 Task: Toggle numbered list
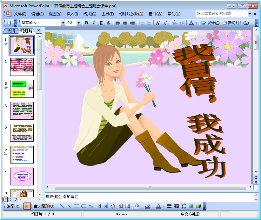[x=142, y=23]
